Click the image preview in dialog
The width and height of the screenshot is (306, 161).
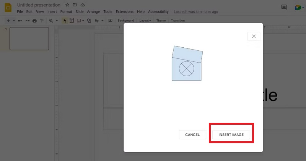pos(187,63)
